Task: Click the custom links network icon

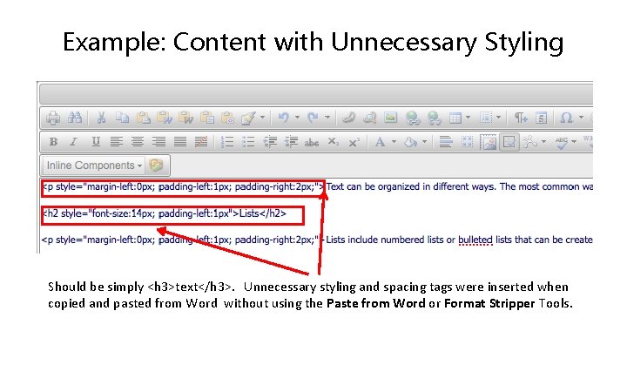Action: point(530,142)
